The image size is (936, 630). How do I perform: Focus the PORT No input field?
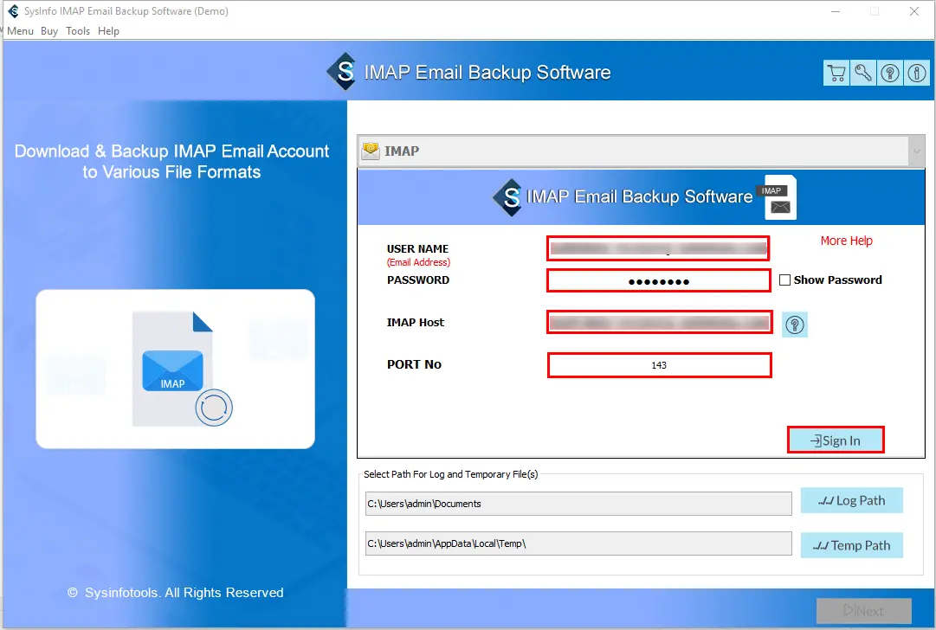point(659,365)
